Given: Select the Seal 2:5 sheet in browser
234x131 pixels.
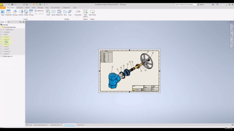Looking at the screenshot, I should (7, 39).
